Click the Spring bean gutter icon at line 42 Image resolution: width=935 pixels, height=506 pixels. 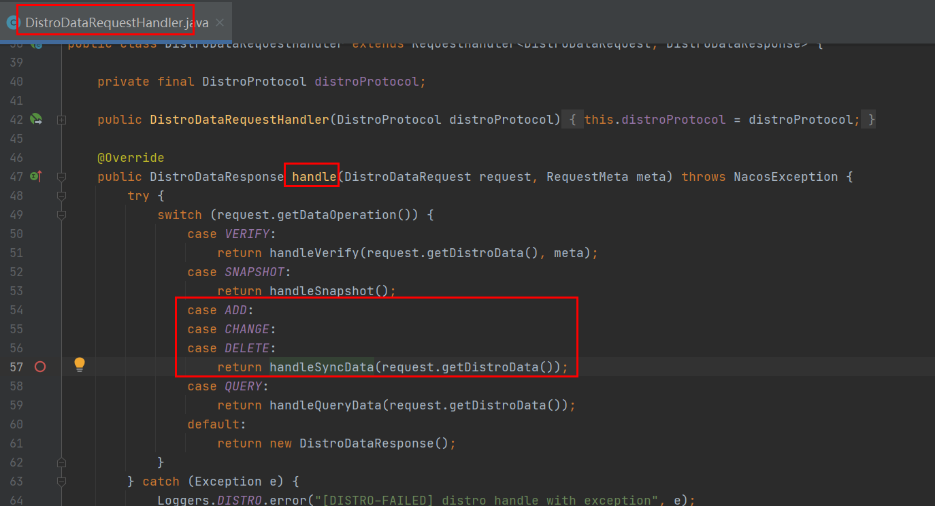[x=36, y=119]
